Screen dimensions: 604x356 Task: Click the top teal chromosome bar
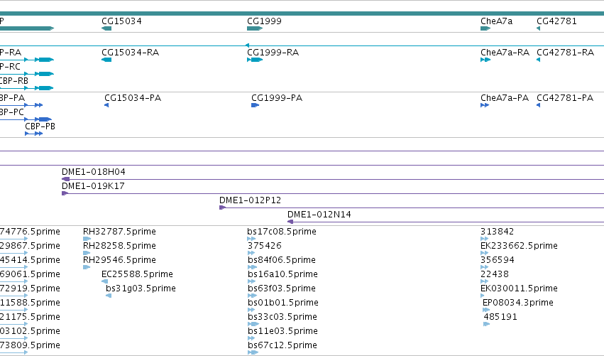coord(302,14)
